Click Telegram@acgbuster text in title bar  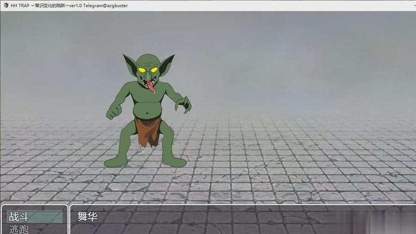pyautogui.click(x=106, y=5)
